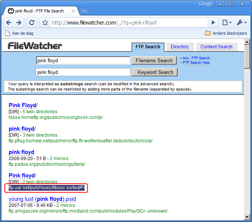
Task: Minimize the browser window
Action: (x=220, y=3)
